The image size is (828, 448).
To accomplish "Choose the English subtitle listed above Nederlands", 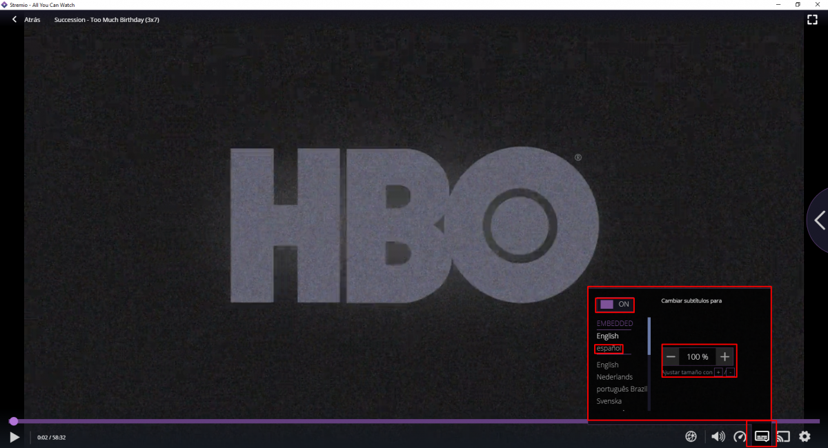I will tap(608, 365).
